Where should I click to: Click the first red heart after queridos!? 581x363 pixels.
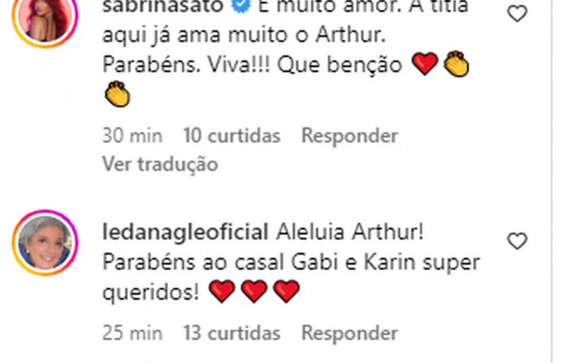point(222,292)
